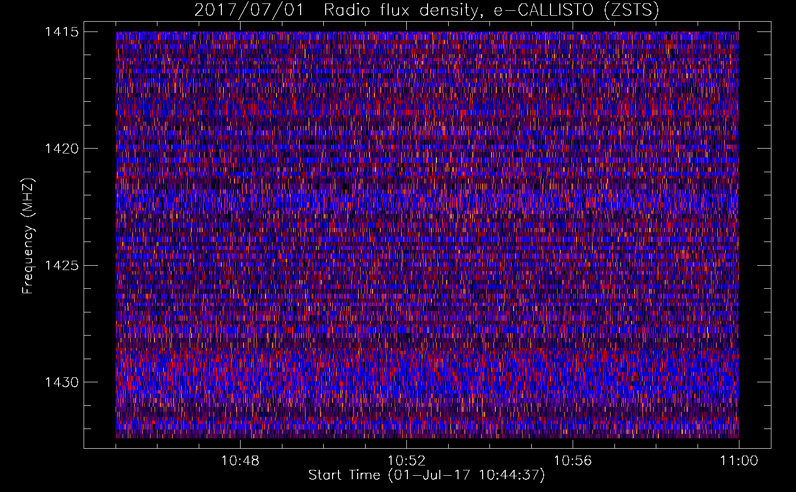Click the 1420 frequency axis label
Viewport: 796px width, 492px height.
(x=61, y=149)
